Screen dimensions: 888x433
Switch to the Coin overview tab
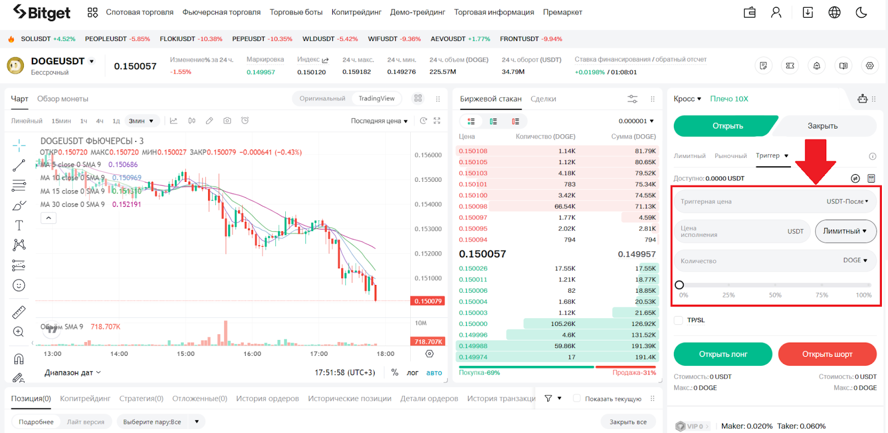(x=63, y=99)
